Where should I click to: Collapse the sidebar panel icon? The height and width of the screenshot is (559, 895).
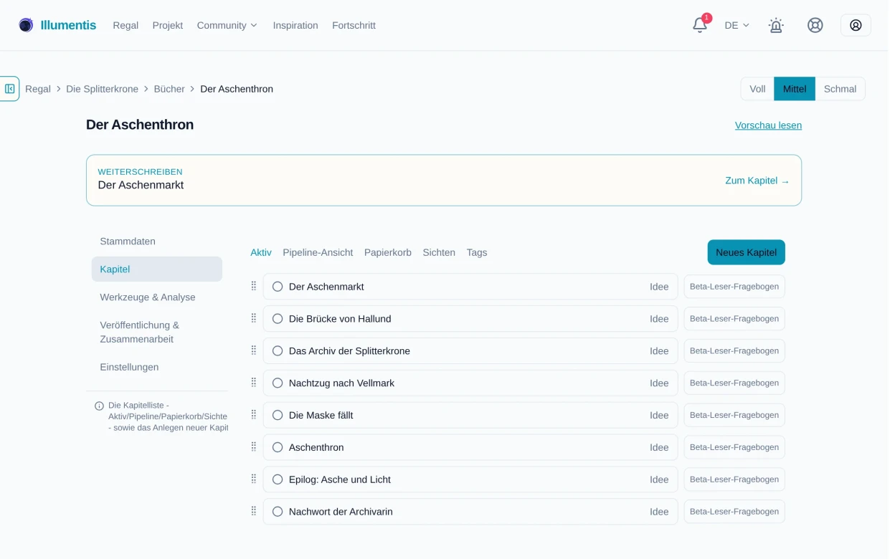tap(9, 89)
